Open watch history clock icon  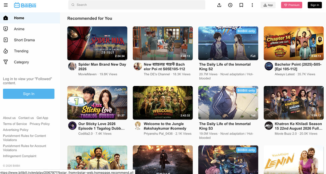[x=230, y=5]
